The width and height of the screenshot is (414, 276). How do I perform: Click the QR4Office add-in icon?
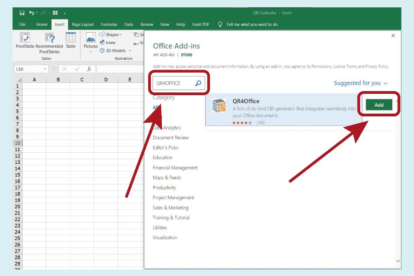[x=219, y=106]
